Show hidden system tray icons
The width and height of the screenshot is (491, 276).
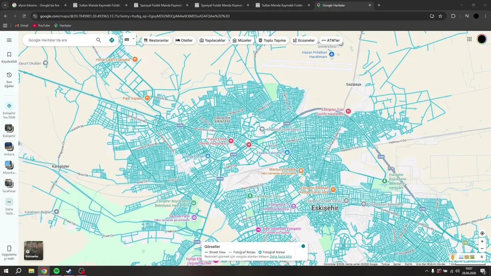(x=427, y=271)
